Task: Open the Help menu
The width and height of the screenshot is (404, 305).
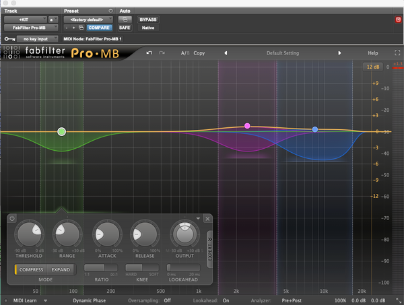Action: pos(372,53)
